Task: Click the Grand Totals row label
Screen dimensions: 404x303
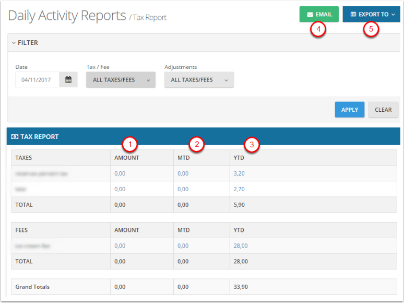Action: pos(32,287)
